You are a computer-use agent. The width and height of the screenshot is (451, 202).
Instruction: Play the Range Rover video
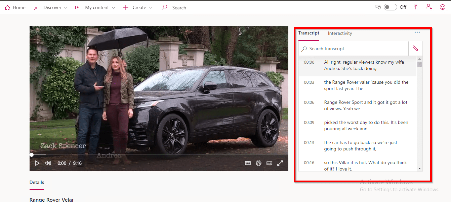pyautogui.click(x=37, y=163)
